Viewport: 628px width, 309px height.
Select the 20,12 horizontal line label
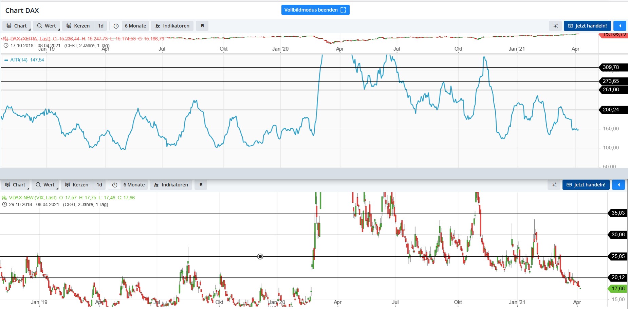(x=617, y=277)
